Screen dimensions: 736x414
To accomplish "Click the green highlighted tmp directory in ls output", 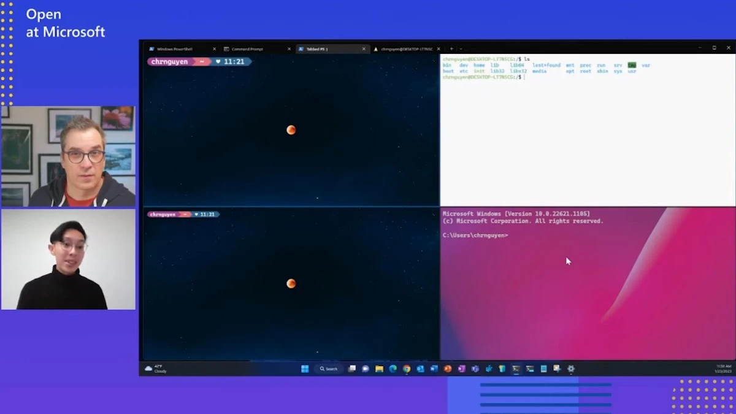I will tap(632, 65).
